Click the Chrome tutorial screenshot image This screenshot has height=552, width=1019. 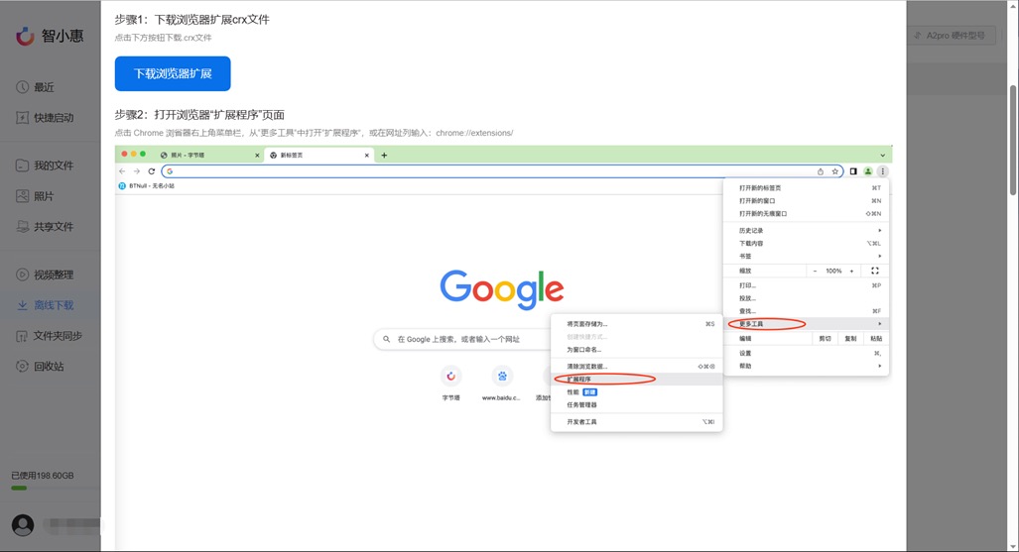coord(503,347)
